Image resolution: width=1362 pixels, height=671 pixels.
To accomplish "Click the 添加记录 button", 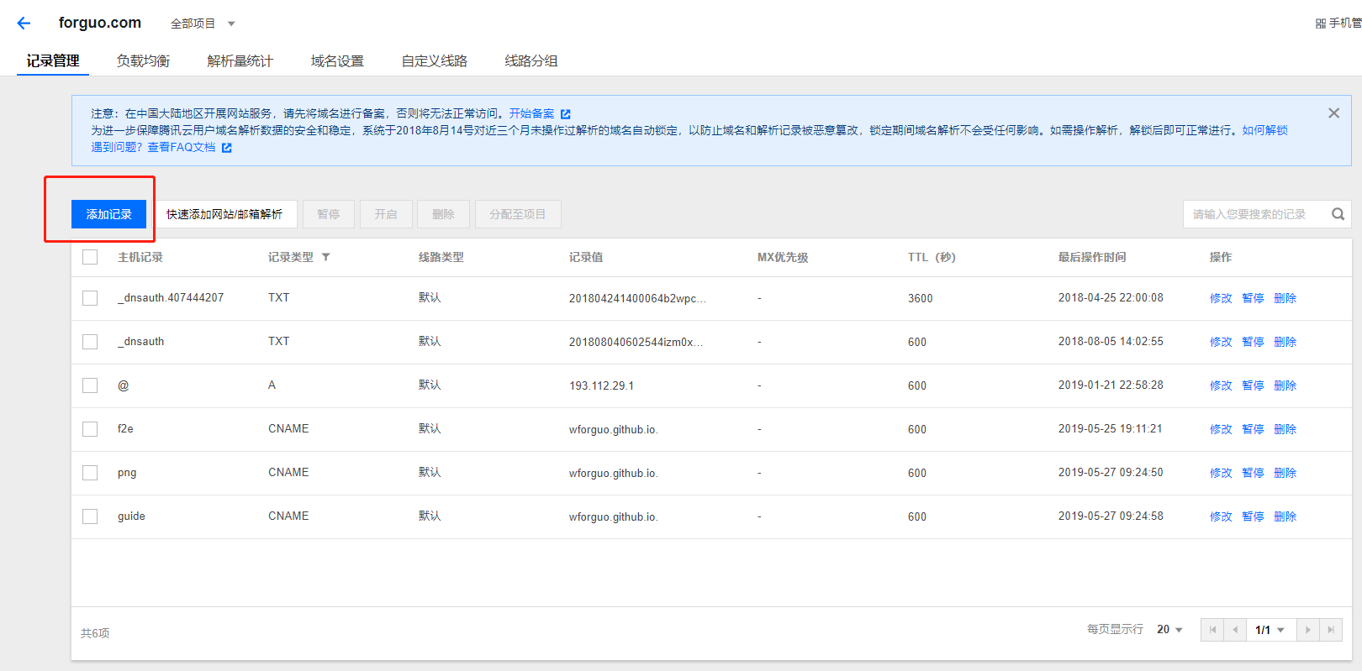I will pos(108,214).
